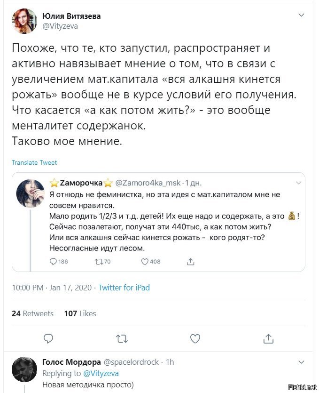Click Translate Tweet link
The image size is (319, 393).
[x=34, y=162]
